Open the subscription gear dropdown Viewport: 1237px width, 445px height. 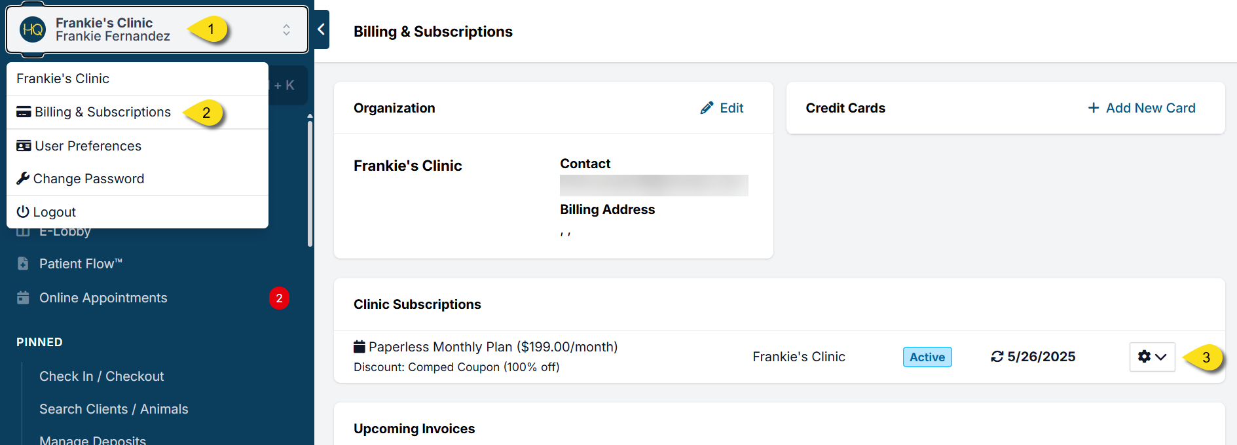[x=1152, y=357]
